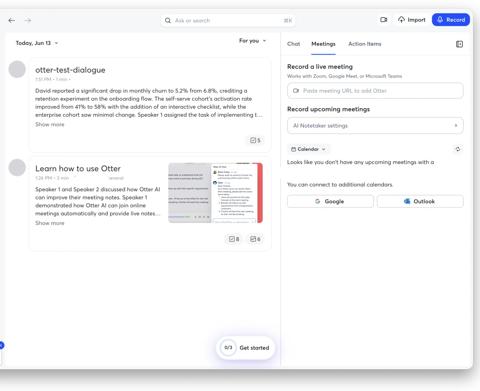Expand the Calendar dropdown
The width and height of the screenshot is (480, 391).
point(309,149)
